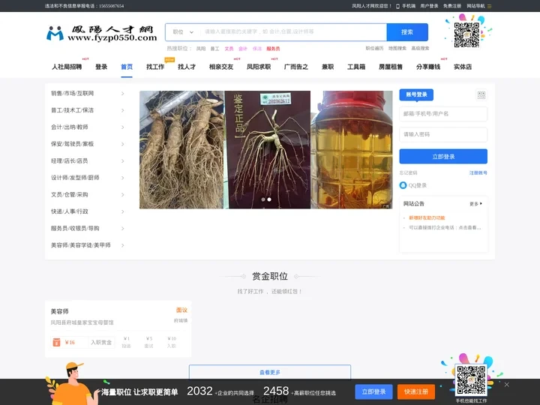Viewport: 540px width, 405px height.
Task: Open 房屋租售 nav item
Action: (391, 67)
